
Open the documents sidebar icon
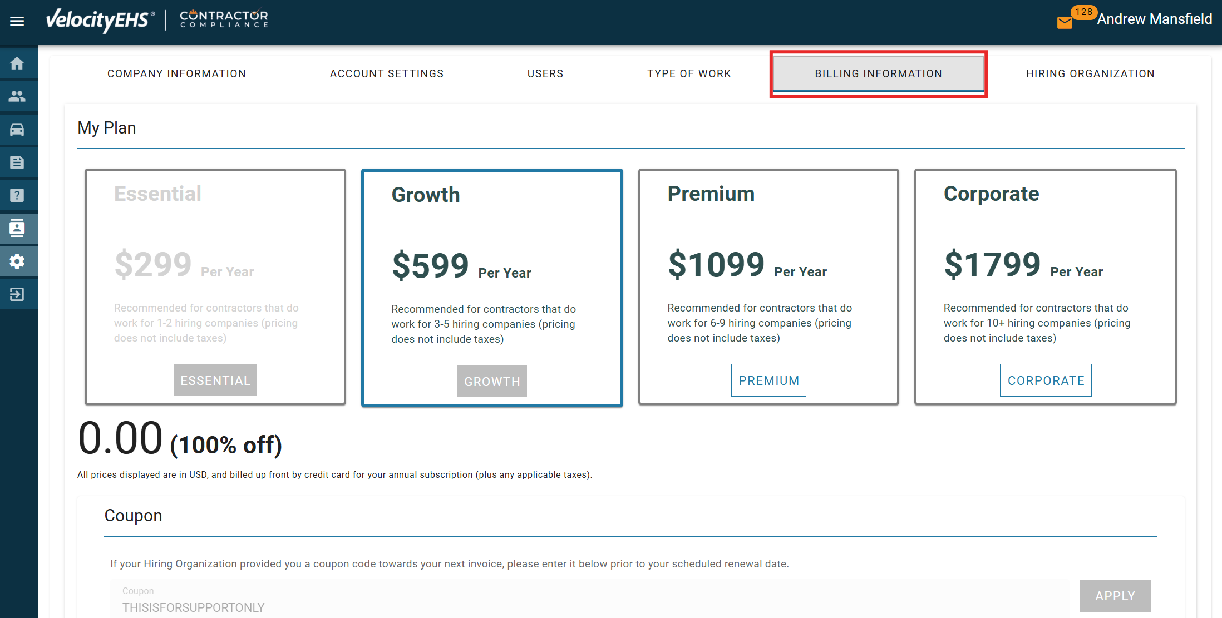[17, 162]
